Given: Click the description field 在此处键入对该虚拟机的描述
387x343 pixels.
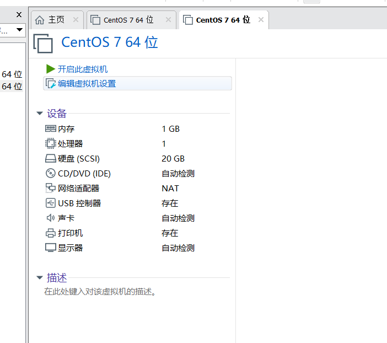Looking at the screenshot, I should coord(100,292).
